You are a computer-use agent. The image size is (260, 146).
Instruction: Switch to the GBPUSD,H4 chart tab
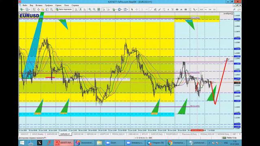point(91,134)
